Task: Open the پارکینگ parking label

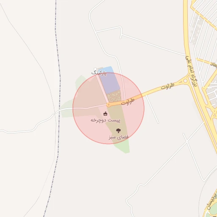Action: click(99, 73)
